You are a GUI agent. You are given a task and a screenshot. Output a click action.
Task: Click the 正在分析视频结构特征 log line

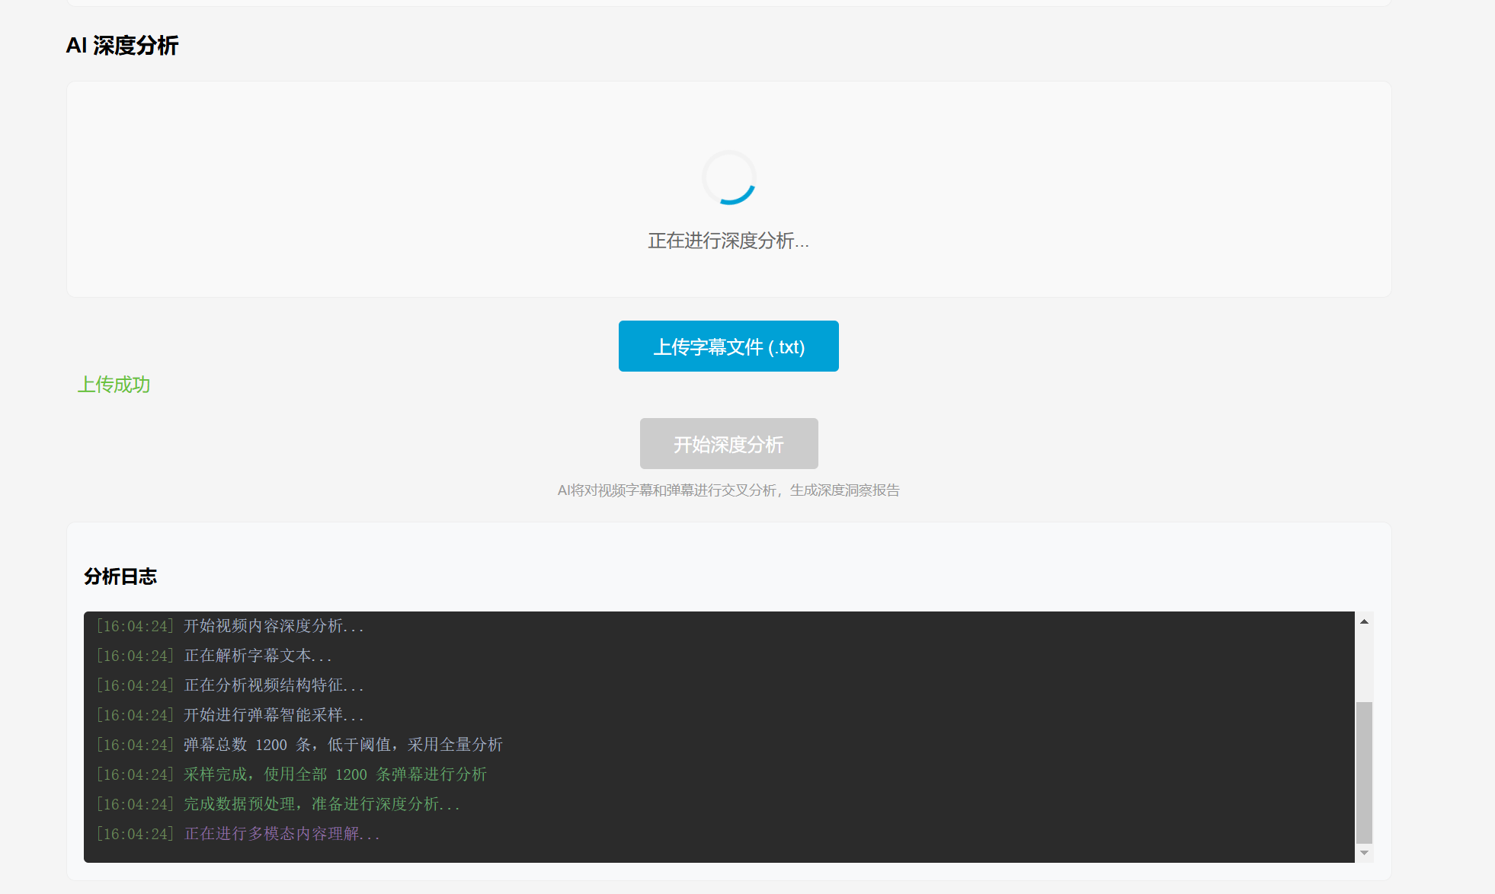pos(274,685)
